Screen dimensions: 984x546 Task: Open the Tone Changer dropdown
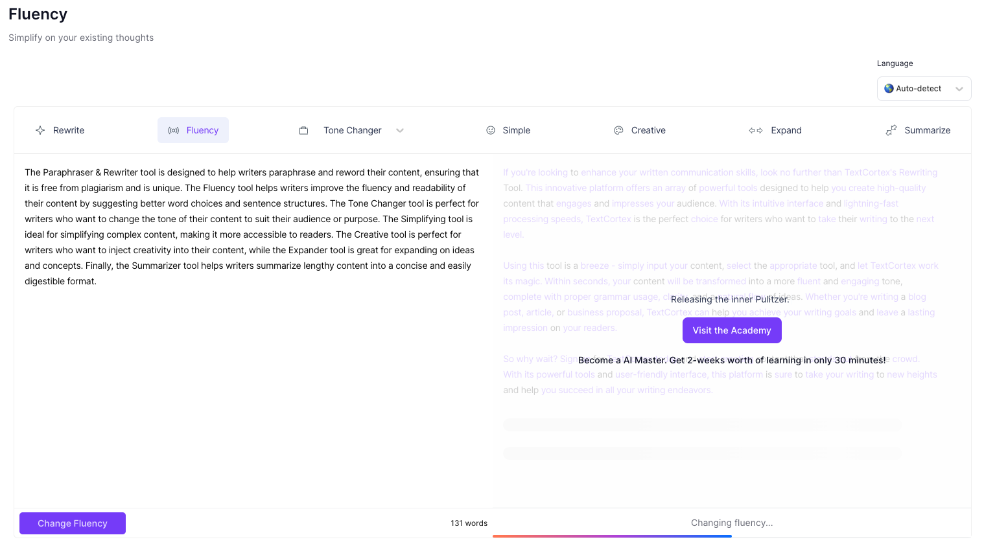[400, 130]
